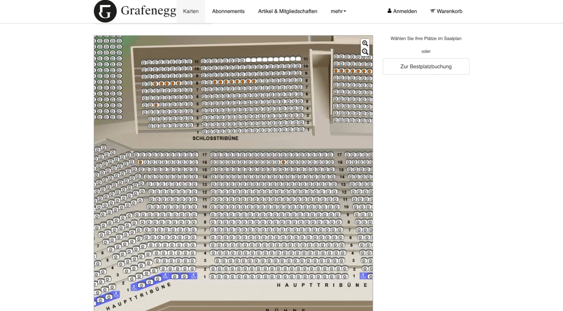Image resolution: width=563 pixels, height=311 pixels.
Task: Click the zoom out magnifier icon
Action: (x=365, y=52)
